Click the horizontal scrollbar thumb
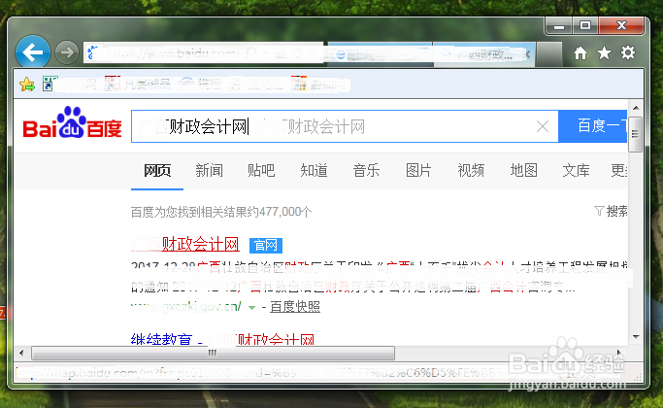This screenshot has width=663, height=408. click(x=214, y=353)
